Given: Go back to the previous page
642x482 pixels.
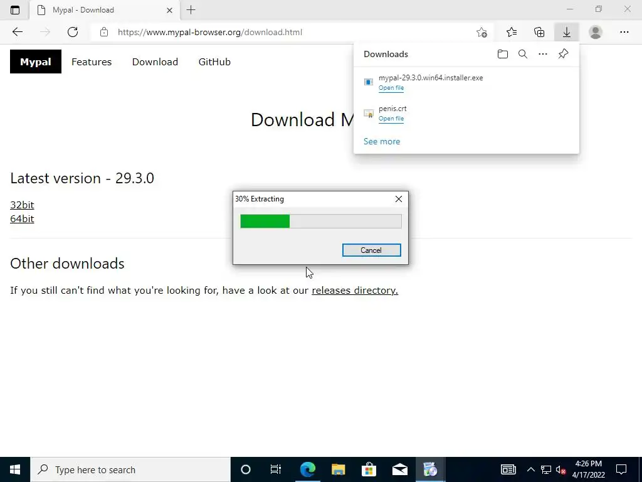Looking at the screenshot, I should [17, 32].
